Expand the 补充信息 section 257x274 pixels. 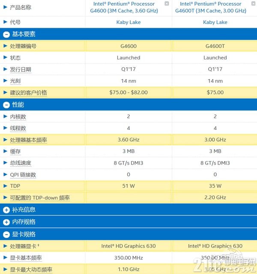(6, 210)
